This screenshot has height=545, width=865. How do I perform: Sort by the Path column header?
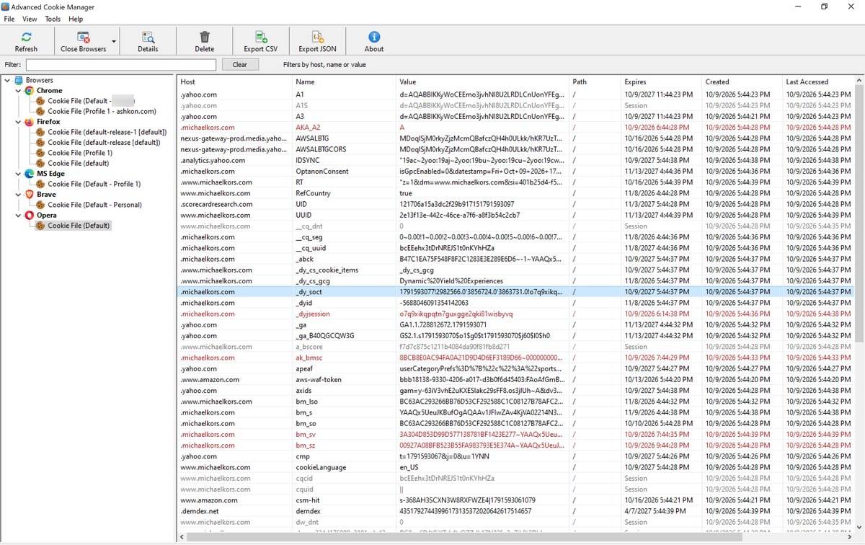pos(595,82)
